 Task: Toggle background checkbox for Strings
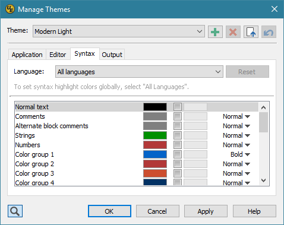coord(178,135)
